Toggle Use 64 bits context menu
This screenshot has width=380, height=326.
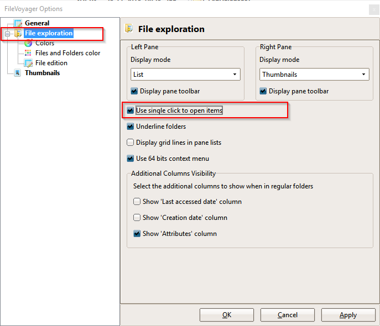coord(131,159)
